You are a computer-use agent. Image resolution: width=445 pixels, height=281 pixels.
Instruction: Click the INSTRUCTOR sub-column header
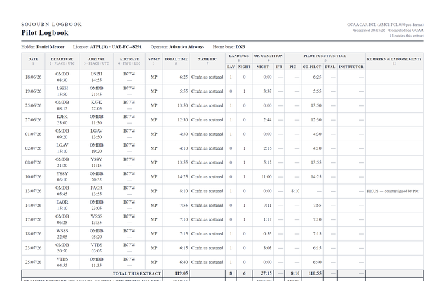pos(351,67)
